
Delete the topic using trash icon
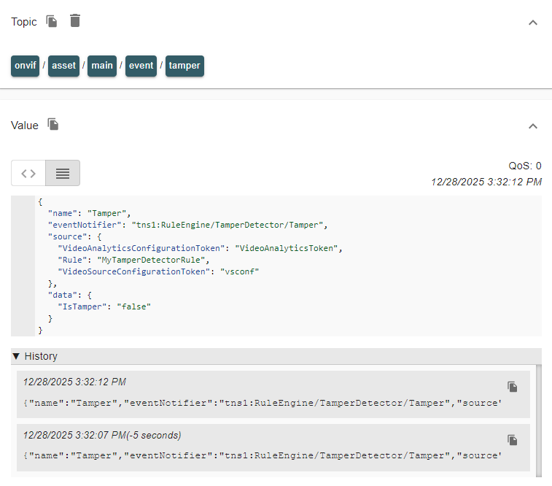(x=75, y=20)
